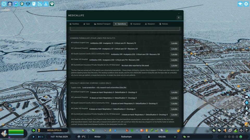Click the green money icon
The height and width of the screenshot is (140, 250).
coord(184,137)
